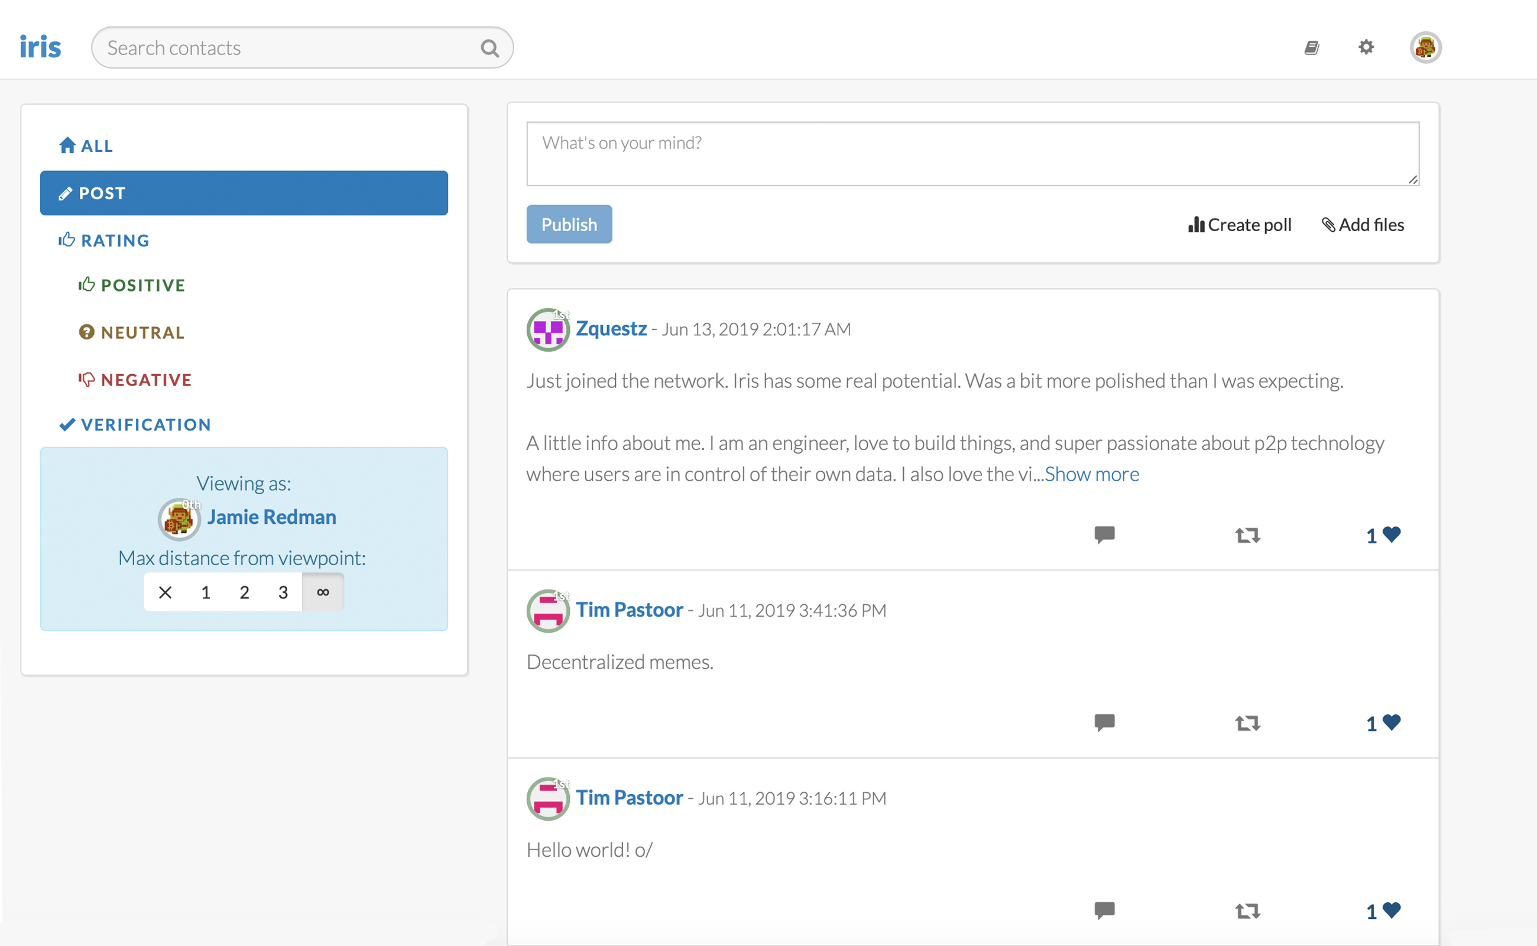Viewport: 1537px width, 946px height.
Task: Set max viewpoint distance to 1
Action: [205, 592]
